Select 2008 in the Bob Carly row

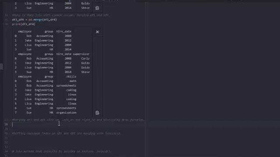pos(68,58)
